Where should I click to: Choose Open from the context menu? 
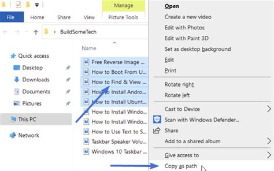click(x=172, y=6)
